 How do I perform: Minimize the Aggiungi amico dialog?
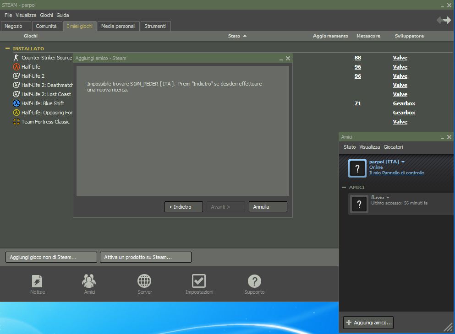[281, 59]
